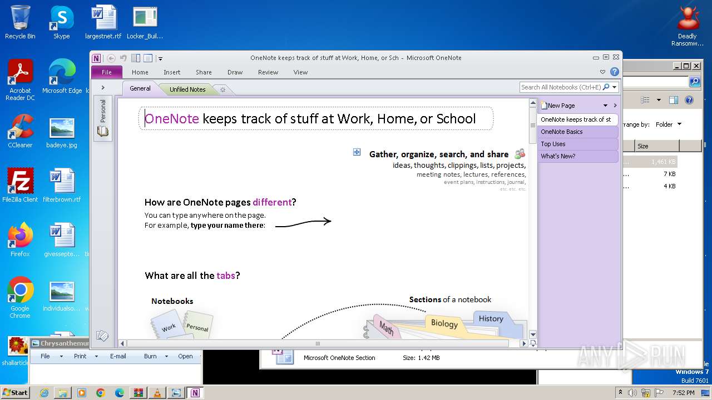Click the page-down corner icon below scrollbar
This screenshot has height=400, width=712.
533,343
